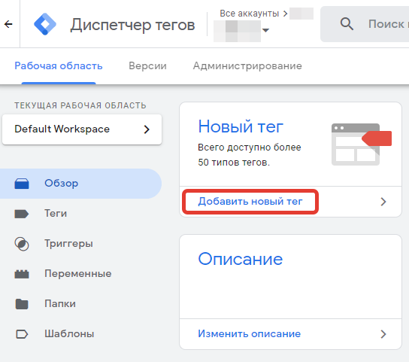Switch to Рабочая область tab
The height and width of the screenshot is (362, 409).
pyautogui.click(x=59, y=65)
